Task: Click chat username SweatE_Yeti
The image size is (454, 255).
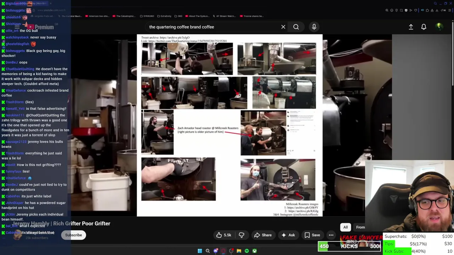Action: [15, 109]
